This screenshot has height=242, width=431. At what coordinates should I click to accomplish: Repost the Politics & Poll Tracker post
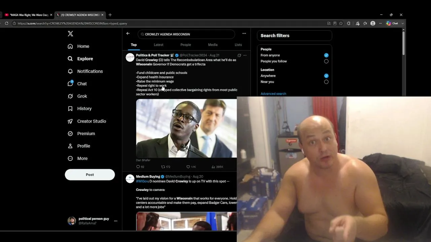pos(163,167)
